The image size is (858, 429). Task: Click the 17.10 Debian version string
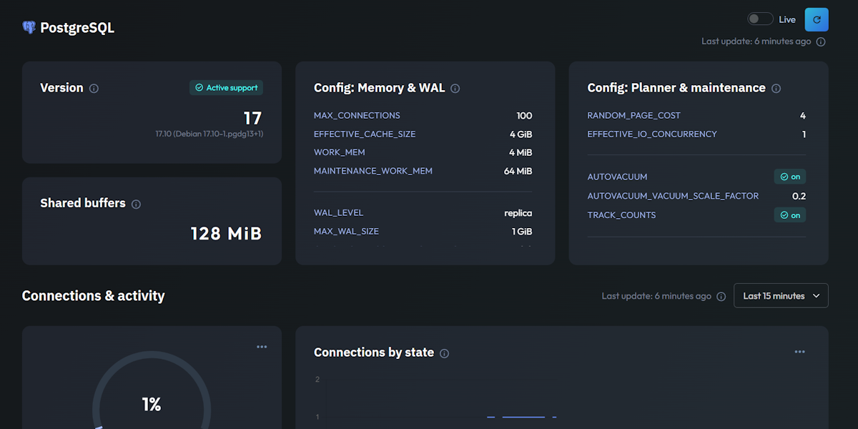tap(209, 134)
